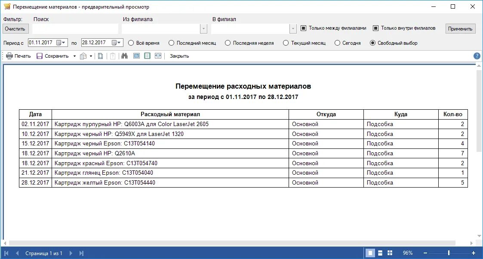Switch to continuous page view mode
483x259 pixels.
pyautogui.click(x=380, y=253)
